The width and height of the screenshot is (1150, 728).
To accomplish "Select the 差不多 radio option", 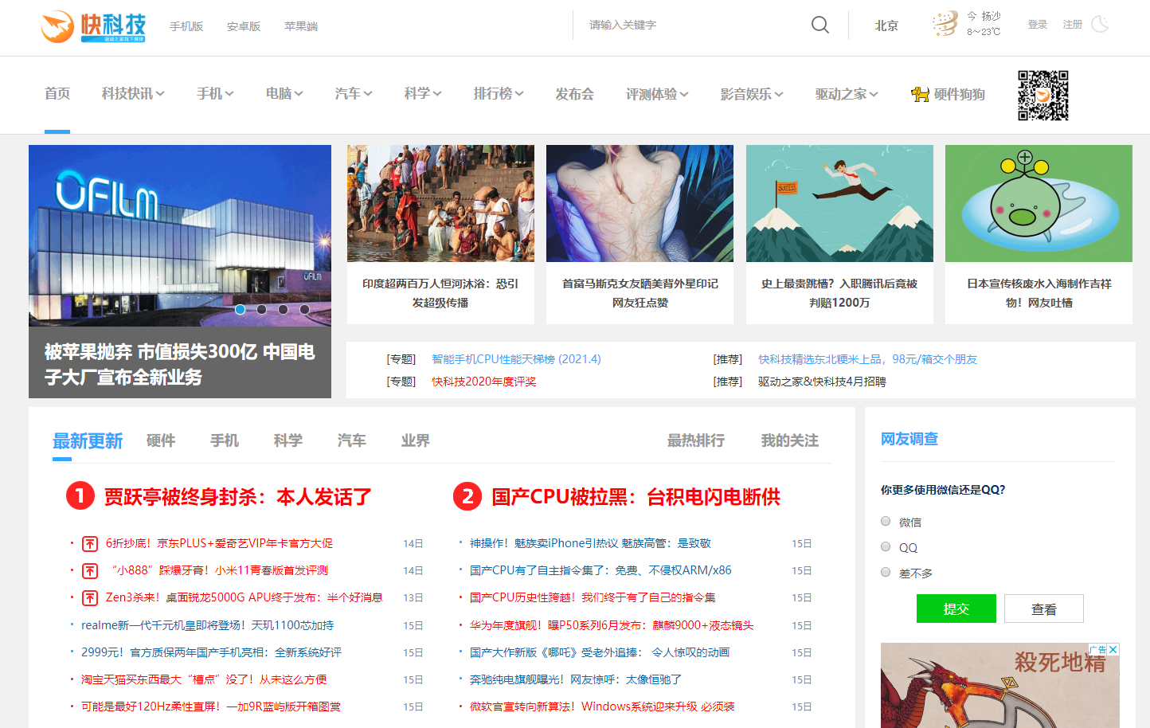I will 886,572.
